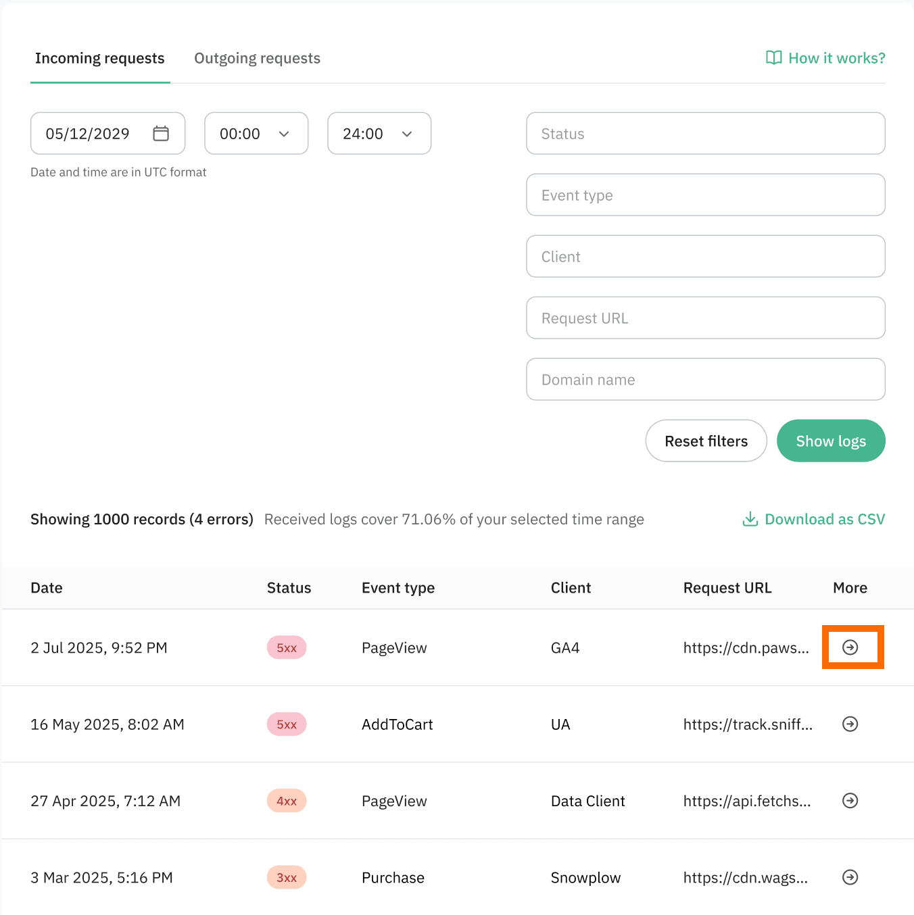Click the Event type filter field
Image resolution: width=914 pixels, height=915 pixels.
[x=706, y=195]
